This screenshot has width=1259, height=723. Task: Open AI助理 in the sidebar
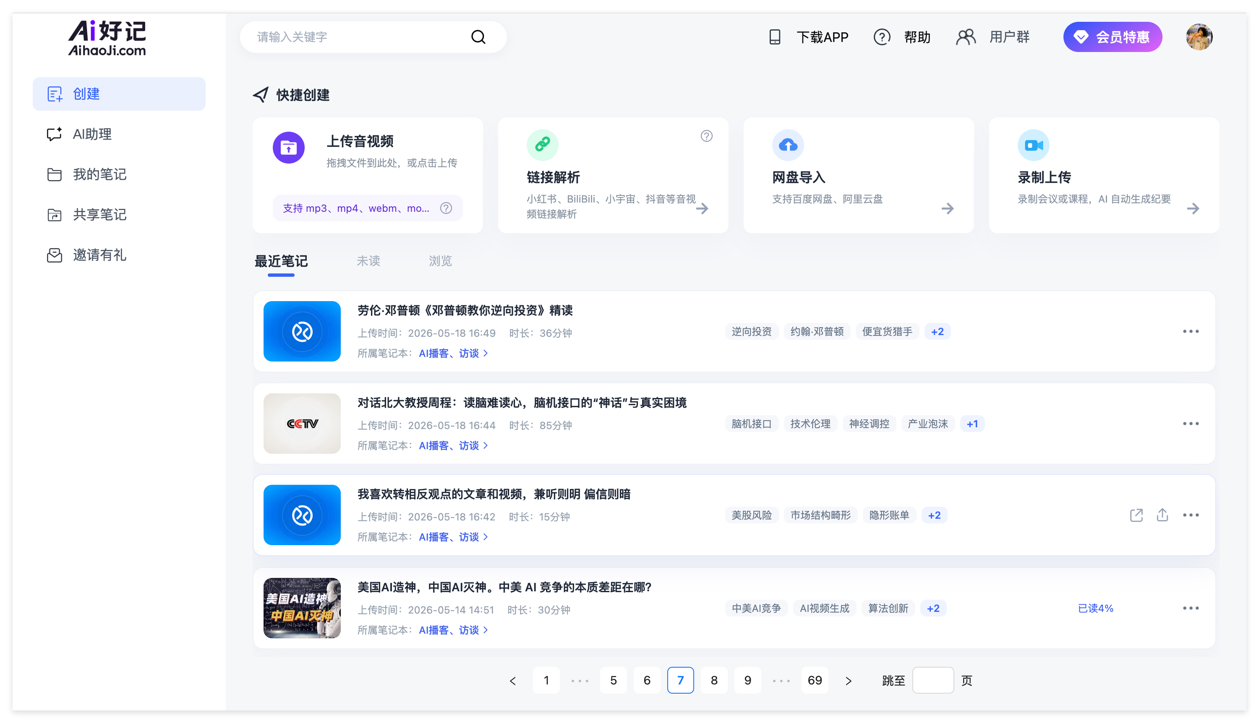(x=119, y=134)
